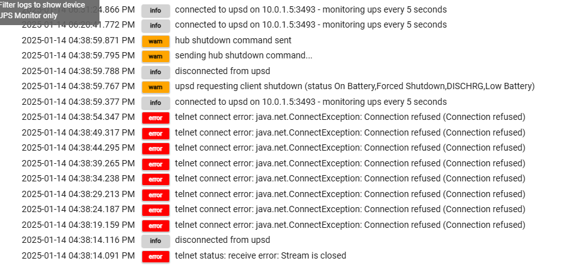Click the log message at 06:20:41.772 PM
The height and width of the screenshot is (268, 581).
(x=310, y=24)
